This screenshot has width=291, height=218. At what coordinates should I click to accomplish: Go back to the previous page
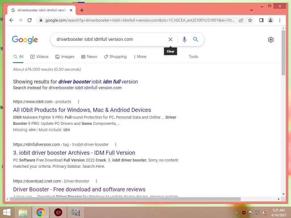pyautogui.click(x=11, y=20)
